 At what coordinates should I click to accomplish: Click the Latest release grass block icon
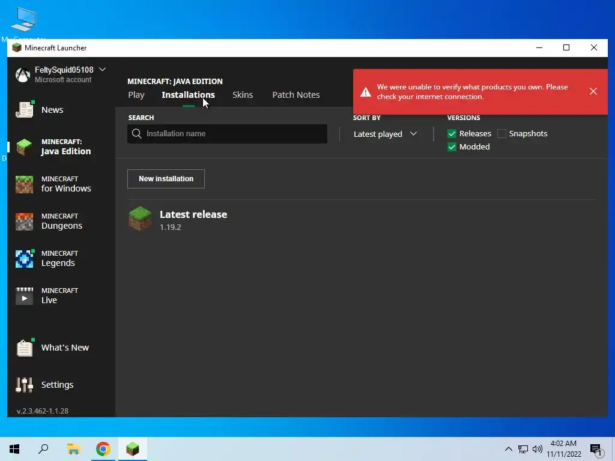pyautogui.click(x=140, y=218)
